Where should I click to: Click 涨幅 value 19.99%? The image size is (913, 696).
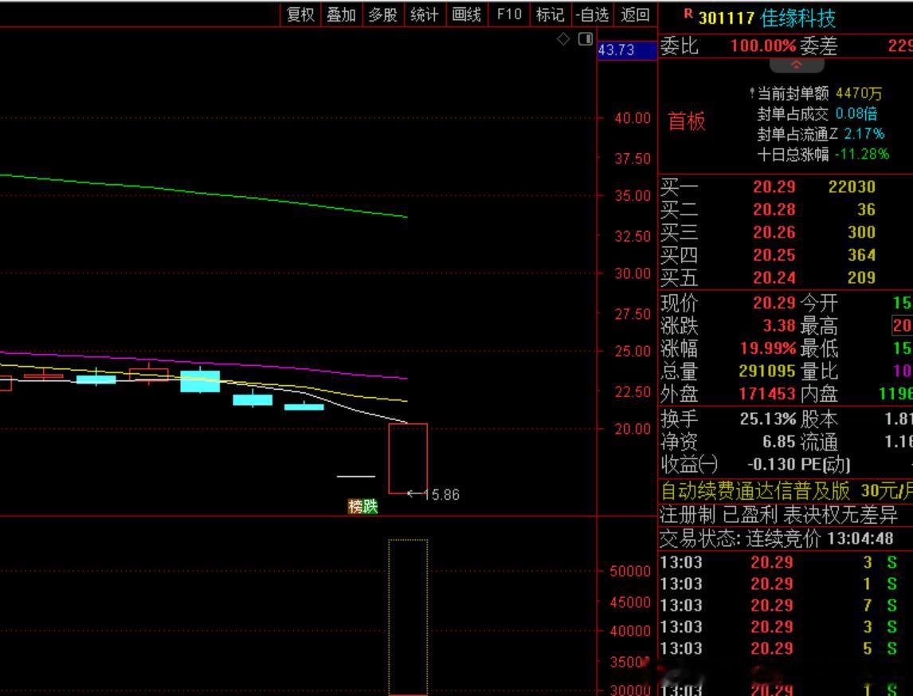(767, 348)
